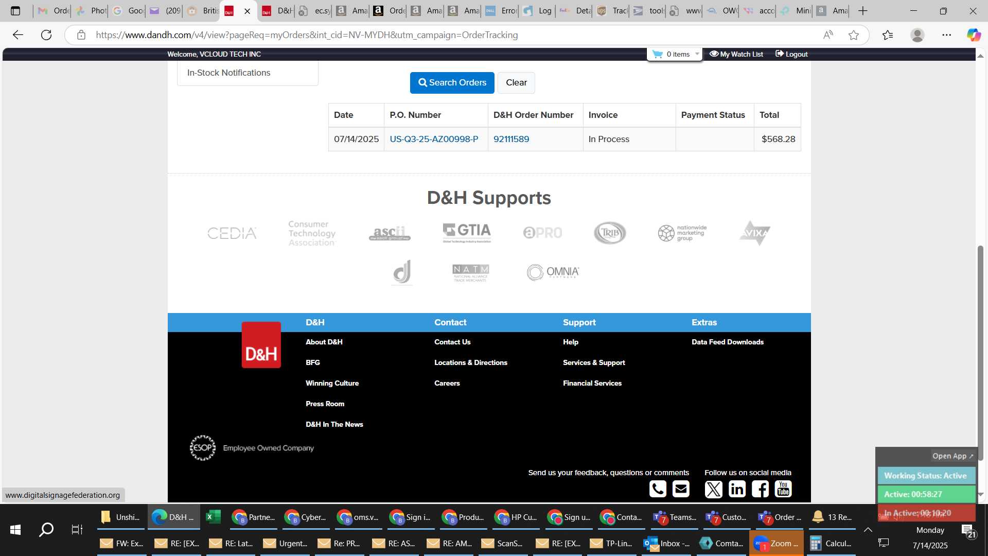
Task: Open Contact Us footer link
Action: [452, 342]
